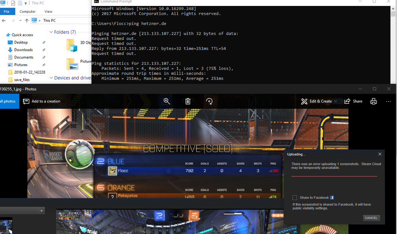This screenshot has height=234, width=397.
Task: Open the Computer ribbon tab
Action: pyautogui.click(x=27, y=12)
